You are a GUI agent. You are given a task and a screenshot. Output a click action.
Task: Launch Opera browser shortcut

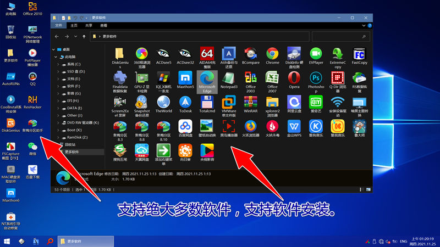[294, 80]
